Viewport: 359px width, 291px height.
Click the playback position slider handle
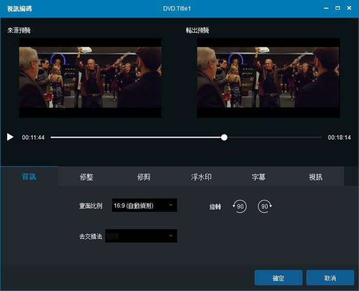[x=225, y=137]
